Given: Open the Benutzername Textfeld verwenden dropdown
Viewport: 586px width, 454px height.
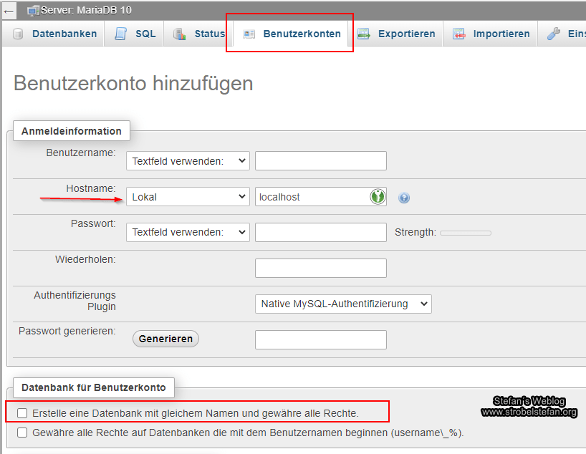Looking at the screenshot, I should 188,160.
